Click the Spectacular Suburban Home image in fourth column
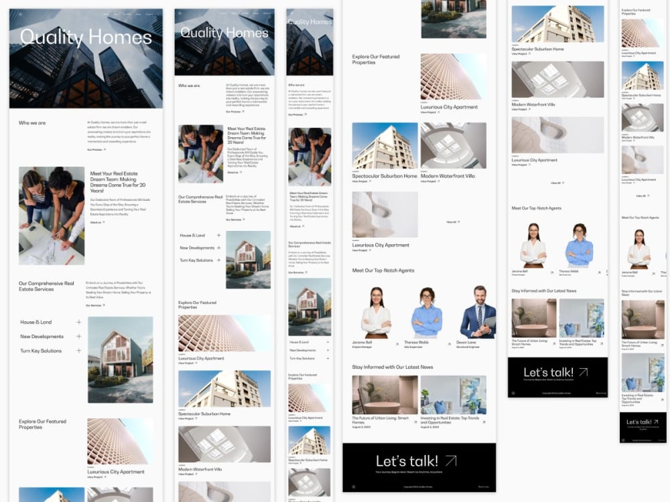Viewport: 670px width, 502px height. 385,145
